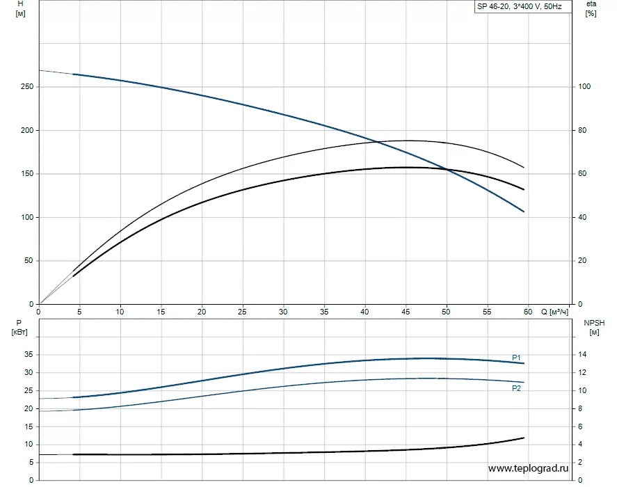Click the 35 tick on power axis
This screenshot has height=487, width=617.
click(x=29, y=354)
